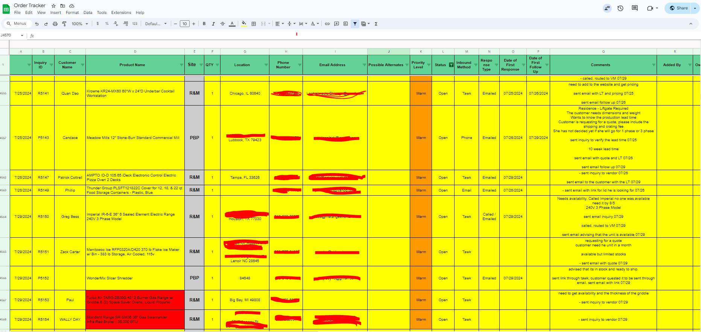Decrease decimal places
This screenshot has width=701, height=332.
coord(116,24)
